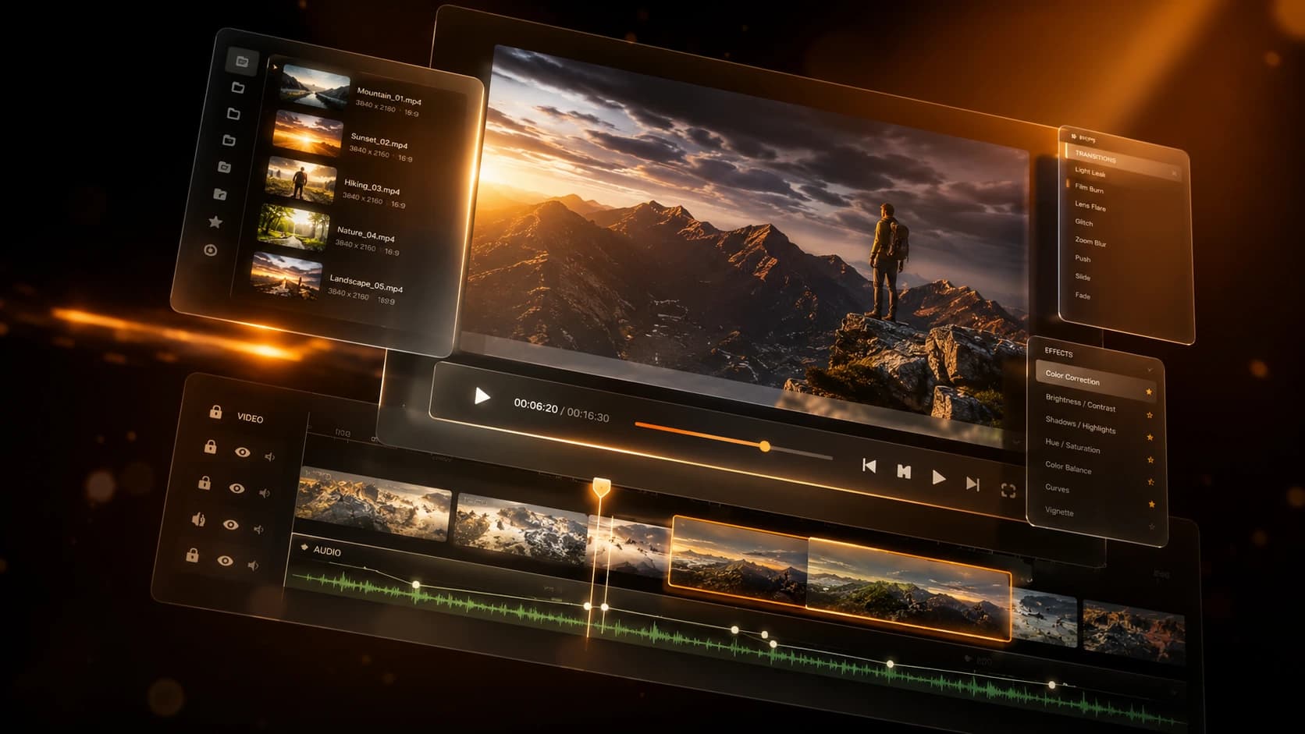Screen dimensions: 1305x734
Task: Choose the Film Burn transition
Action: click(x=1089, y=189)
